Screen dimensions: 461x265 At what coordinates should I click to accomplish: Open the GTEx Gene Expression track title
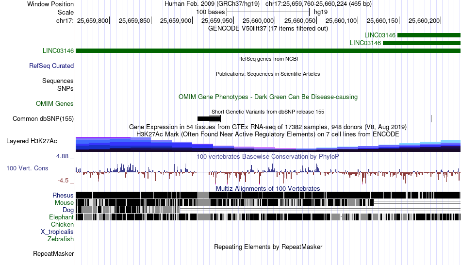268,127
